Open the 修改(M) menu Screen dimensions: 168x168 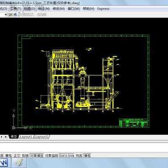[x=59, y=9]
